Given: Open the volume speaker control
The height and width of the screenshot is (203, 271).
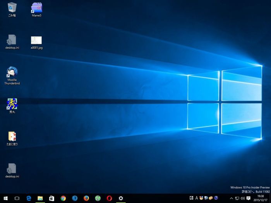Looking at the screenshot, I should click(242, 198).
